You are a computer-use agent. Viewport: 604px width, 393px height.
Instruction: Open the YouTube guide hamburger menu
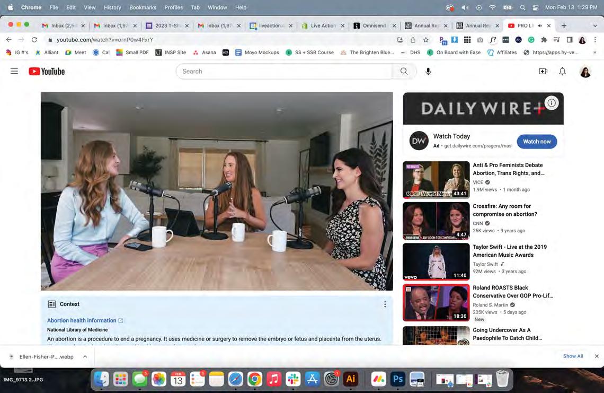click(14, 72)
